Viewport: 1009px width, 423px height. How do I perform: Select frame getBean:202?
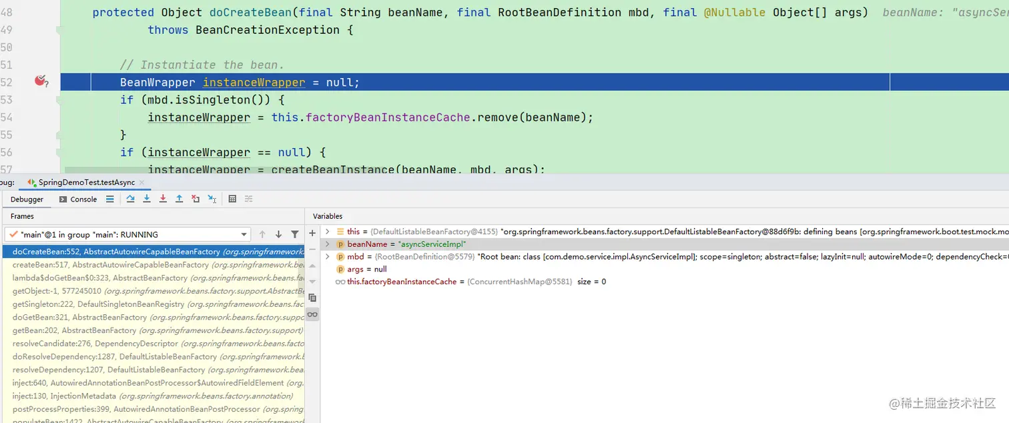pos(153,330)
